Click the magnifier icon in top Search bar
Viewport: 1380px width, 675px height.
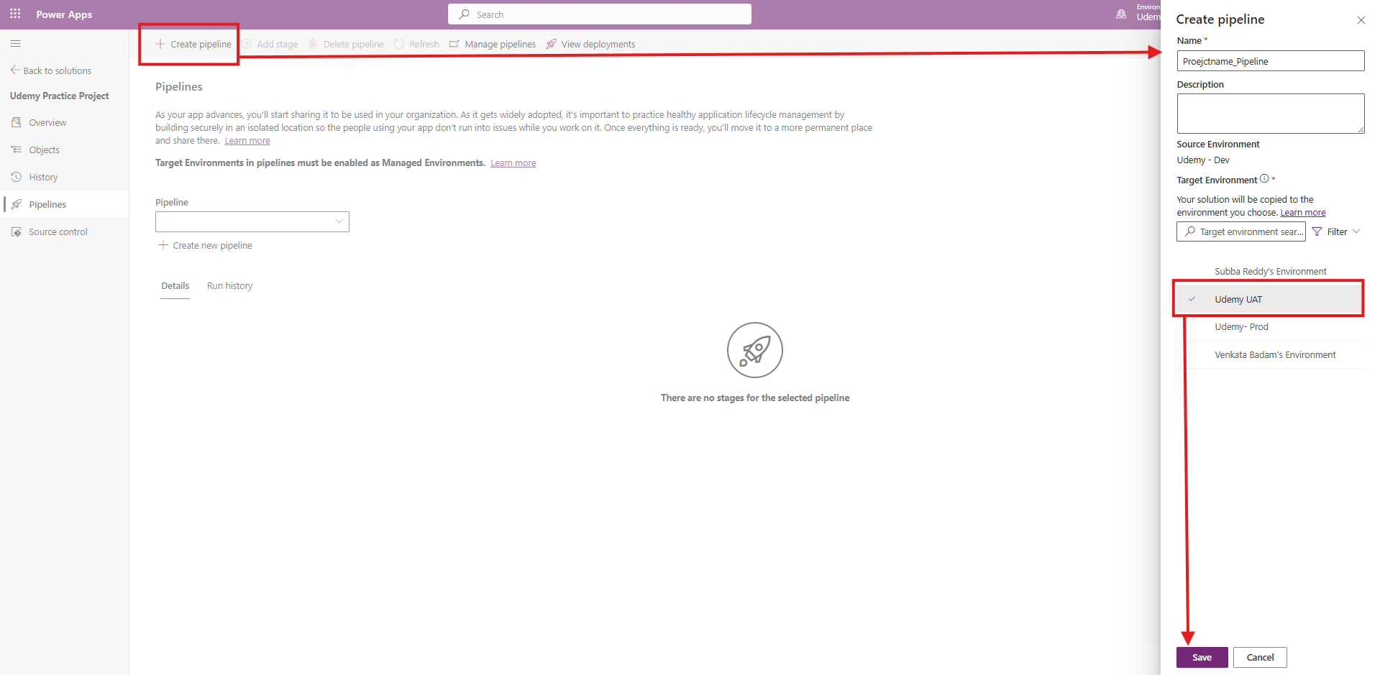click(x=465, y=14)
